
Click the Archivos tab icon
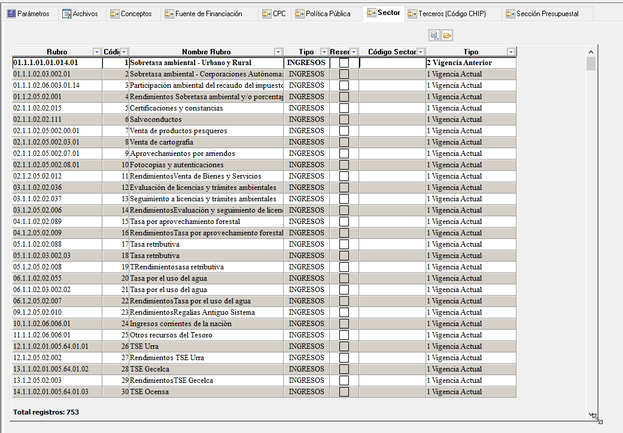pyautogui.click(x=66, y=13)
